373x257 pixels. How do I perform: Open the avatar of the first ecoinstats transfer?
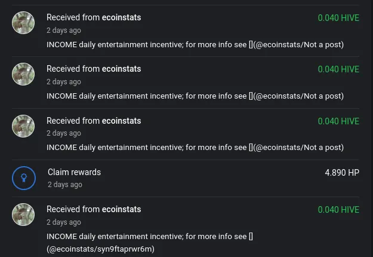(24, 23)
